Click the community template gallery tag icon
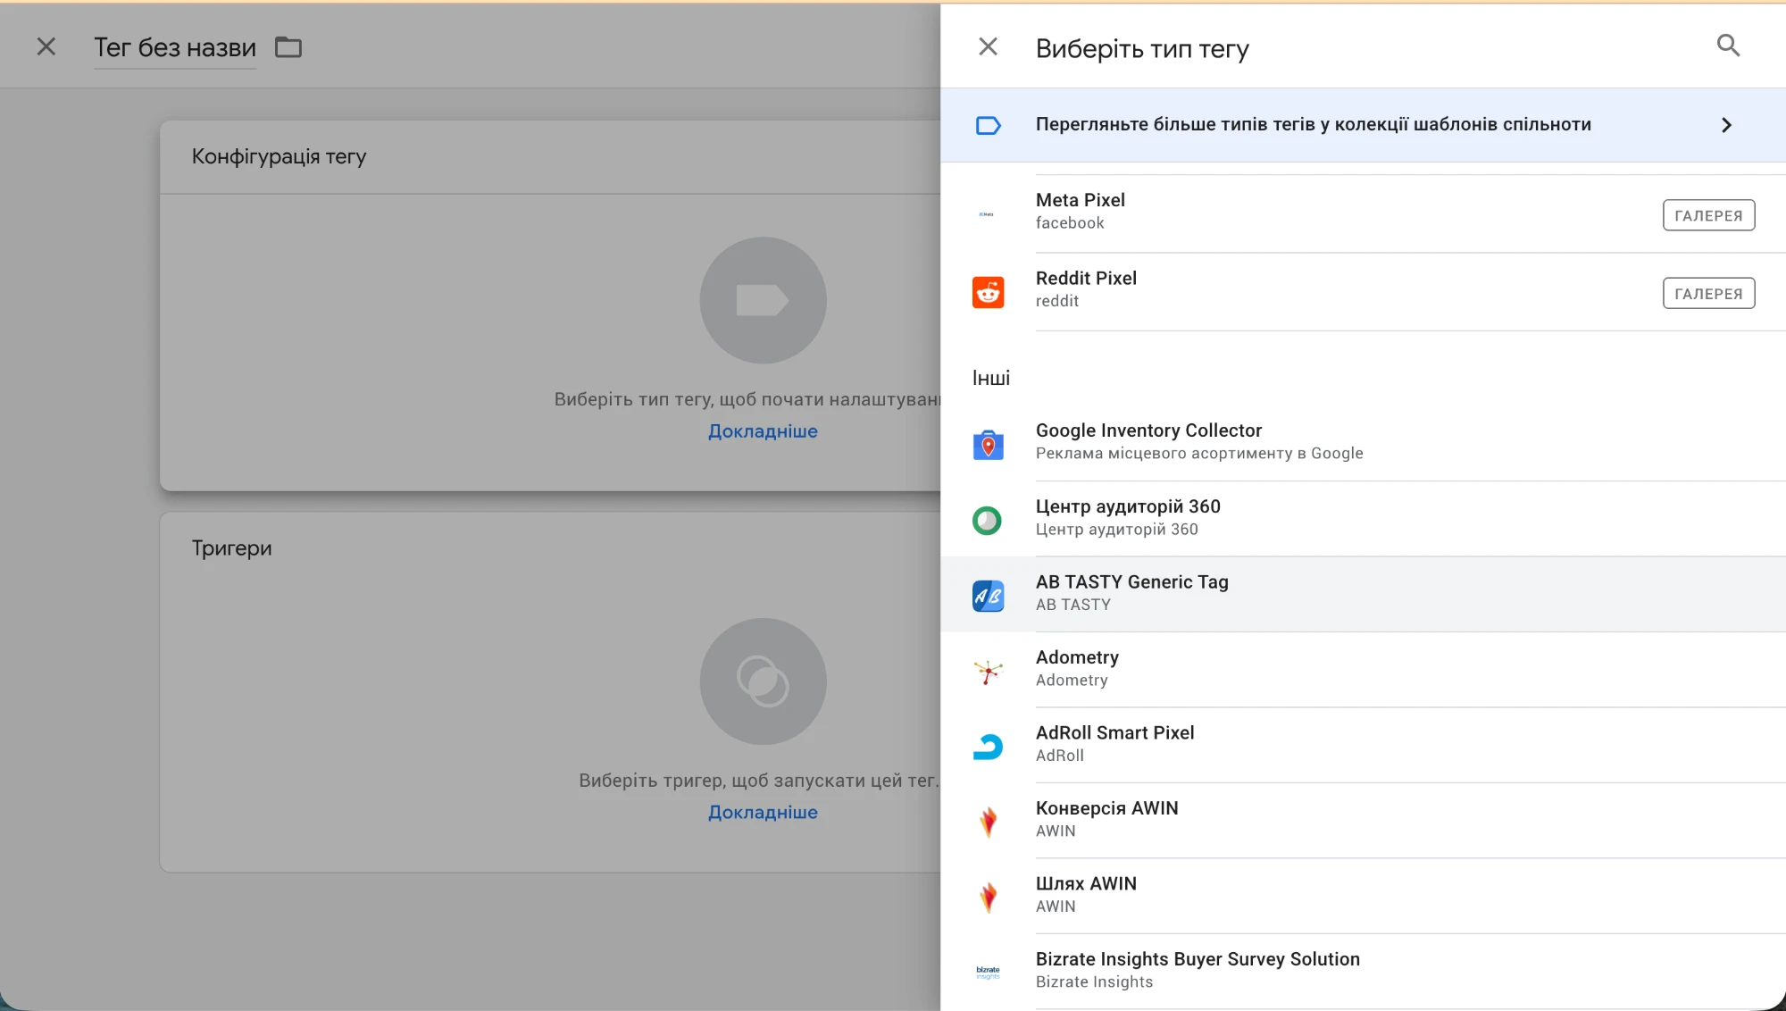Viewport: 1786px width, 1011px height. point(988,125)
